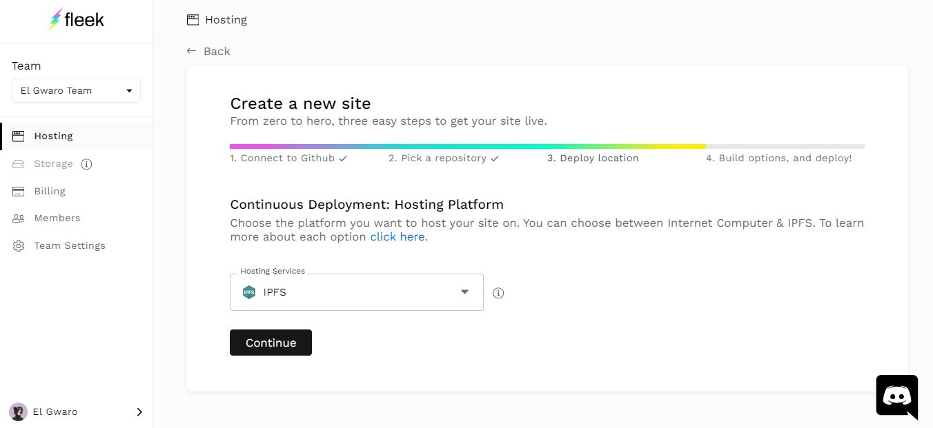Open the Discord chat icon
The width and height of the screenshot is (933, 428).
tap(896, 396)
